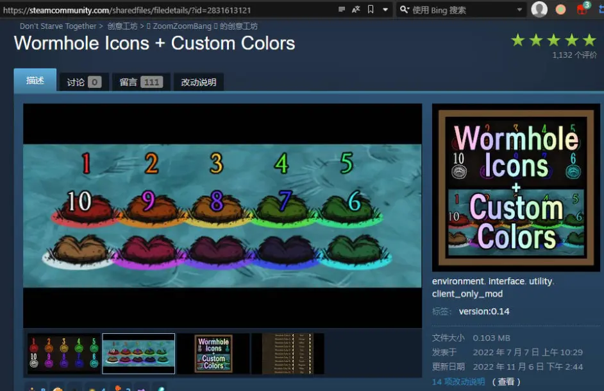Select the settings list screenshot thumbnail

tap(288, 354)
